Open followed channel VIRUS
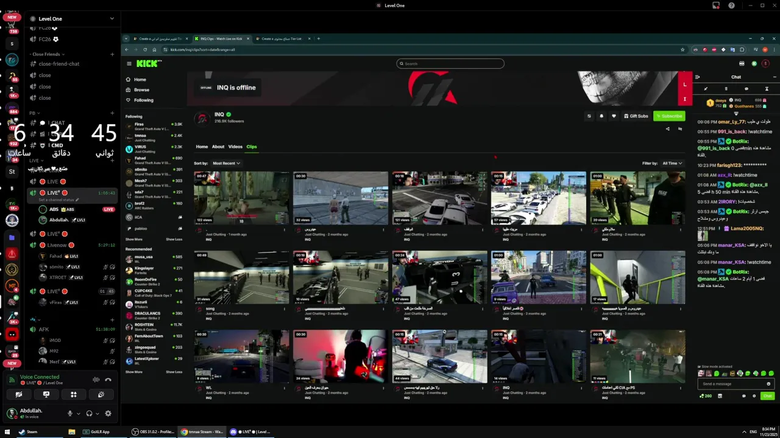This screenshot has width=780, height=438. pyautogui.click(x=154, y=149)
